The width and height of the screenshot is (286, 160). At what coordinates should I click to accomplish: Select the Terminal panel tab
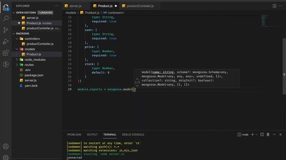(x=110, y=134)
